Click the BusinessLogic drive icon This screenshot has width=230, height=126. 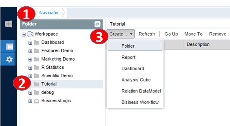click(37, 101)
